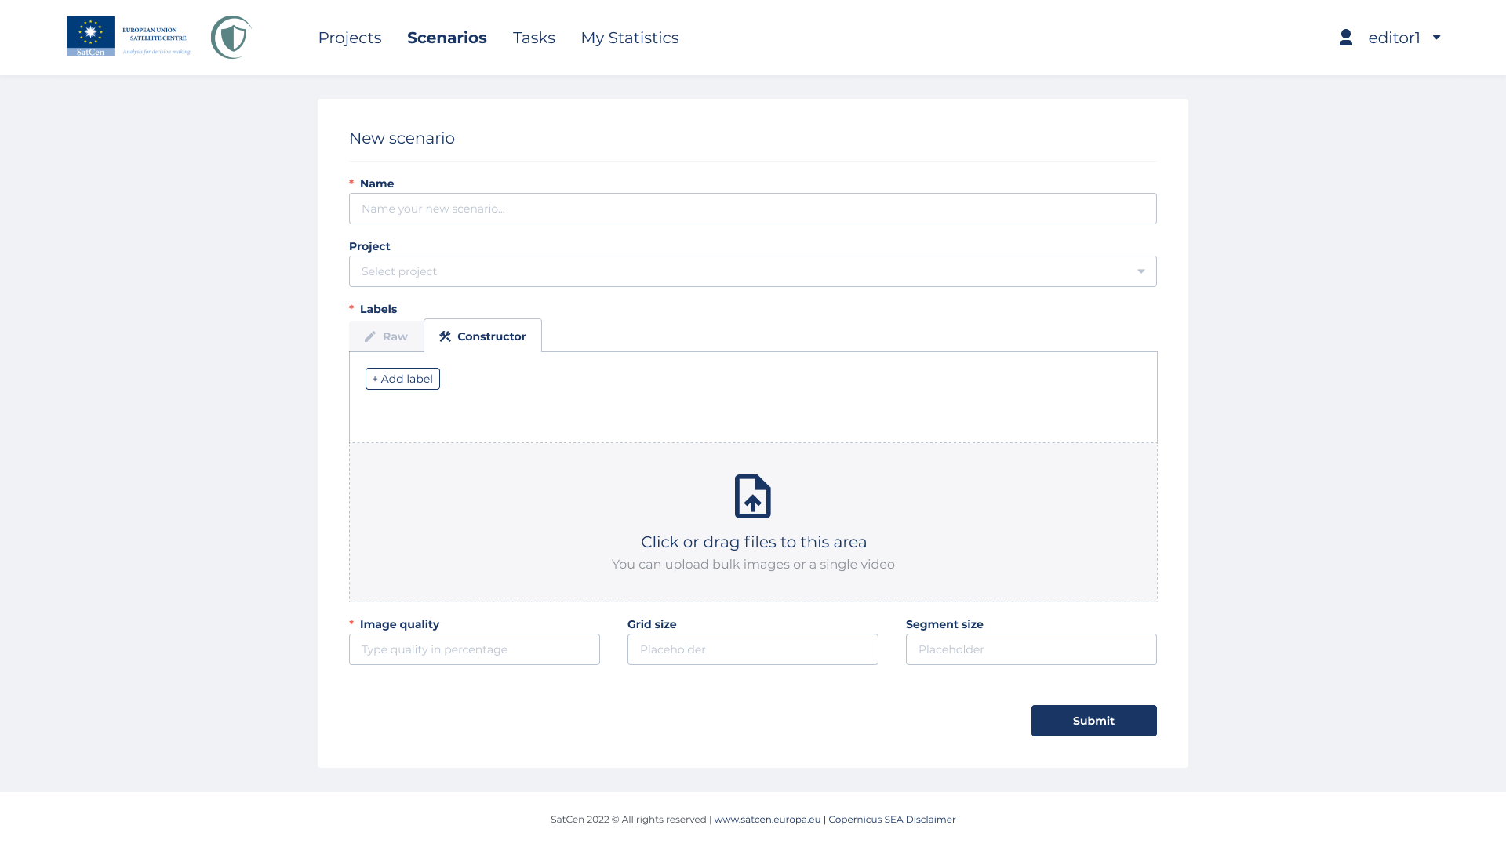Open Copernicus SEA Disclaimer link

(x=892, y=820)
